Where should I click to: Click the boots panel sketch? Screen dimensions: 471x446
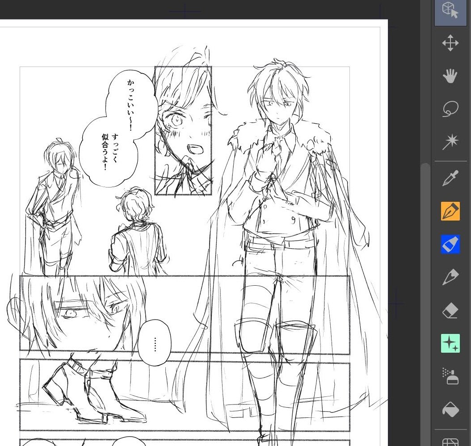[x=185, y=395]
